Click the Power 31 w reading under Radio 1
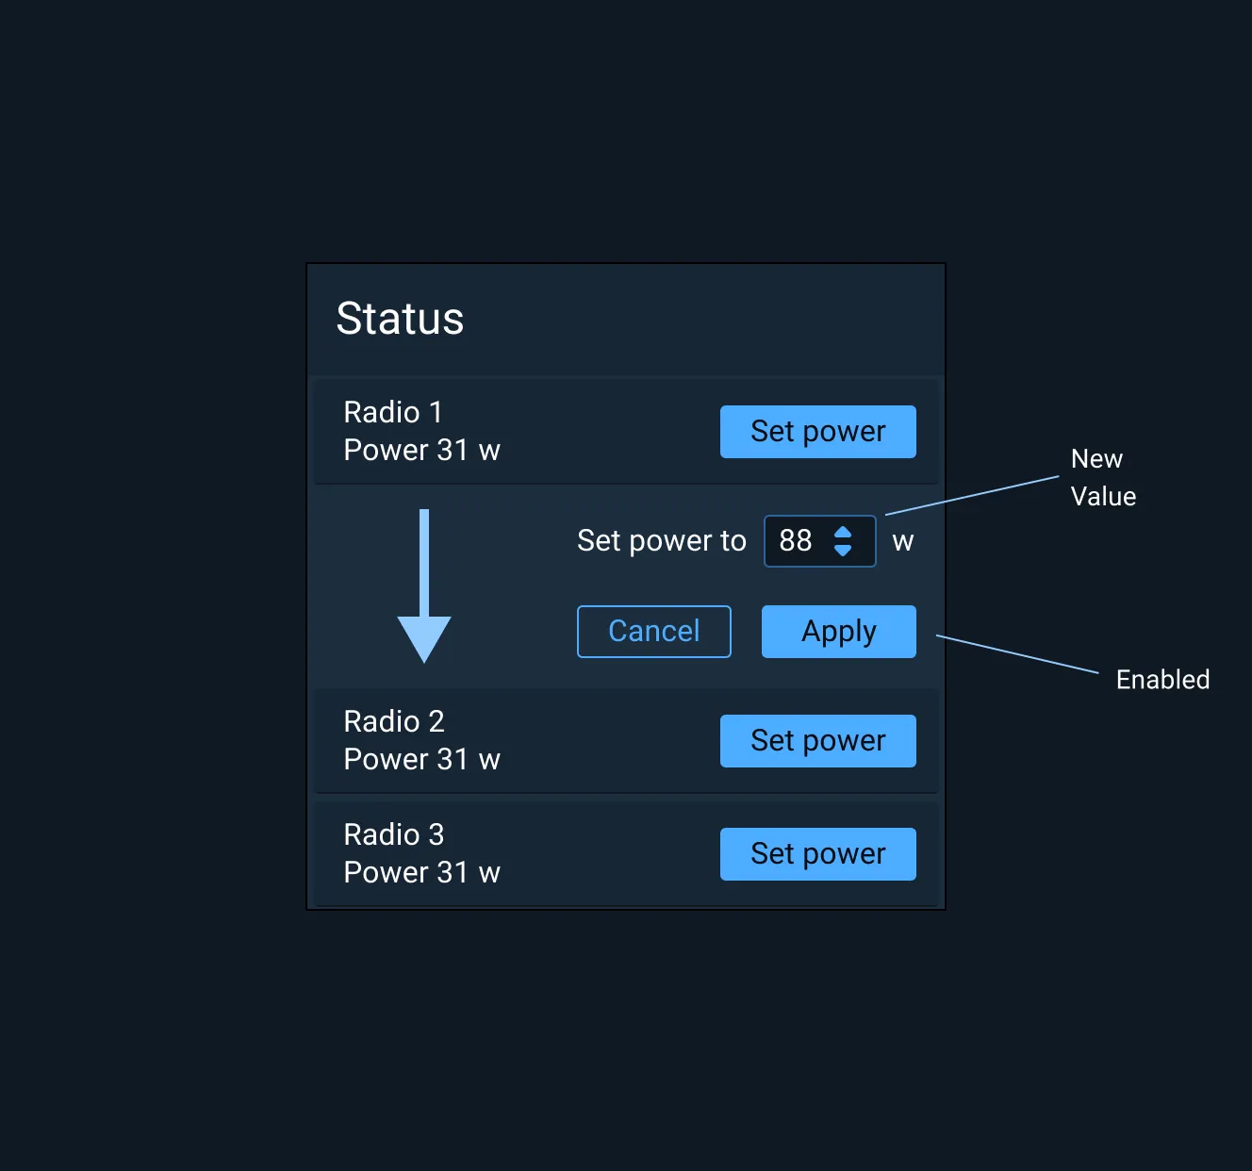 tap(421, 451)
